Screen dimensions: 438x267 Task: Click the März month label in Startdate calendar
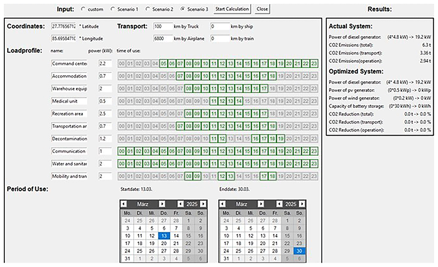pyautogui.click(x=142, y=204)
